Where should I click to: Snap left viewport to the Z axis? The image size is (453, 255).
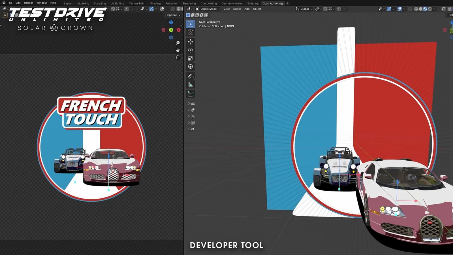pyautogui.click(x=171, y=22)
